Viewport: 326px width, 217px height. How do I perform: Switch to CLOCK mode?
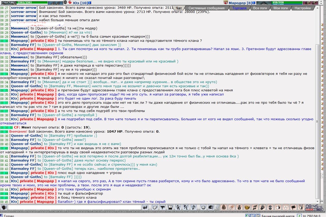[x=309, y=210]
